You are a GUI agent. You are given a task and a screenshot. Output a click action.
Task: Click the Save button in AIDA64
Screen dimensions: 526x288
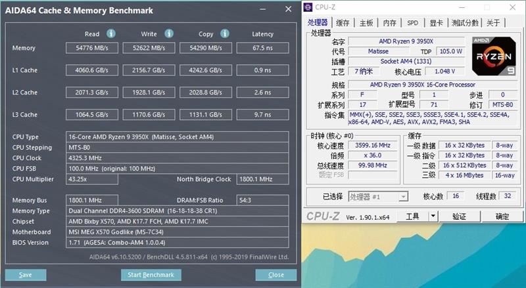tap(26, 275)
